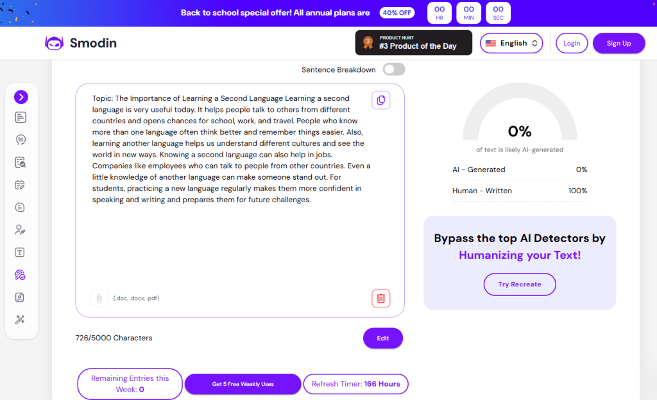Viewport: 657px width, 400px height.
Task: Open the magic wand icon in sidebar
Action: (21, 320)
